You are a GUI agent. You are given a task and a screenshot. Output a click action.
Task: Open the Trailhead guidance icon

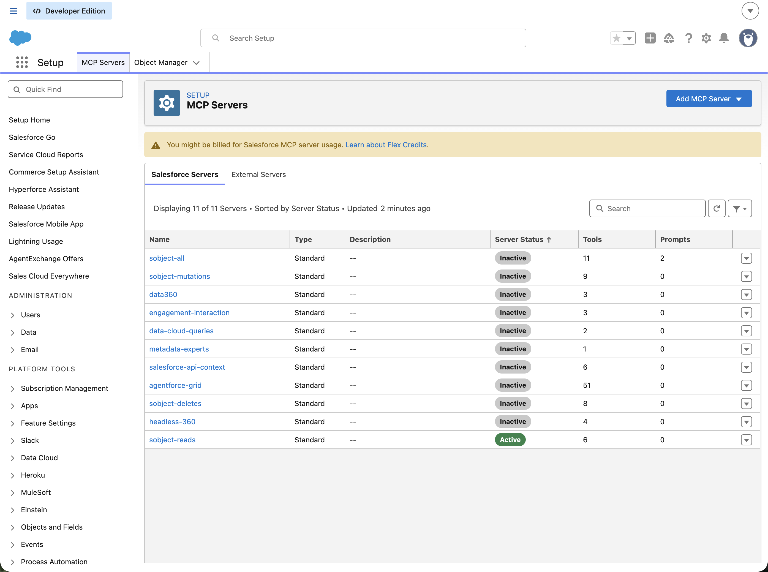point(669,38)
